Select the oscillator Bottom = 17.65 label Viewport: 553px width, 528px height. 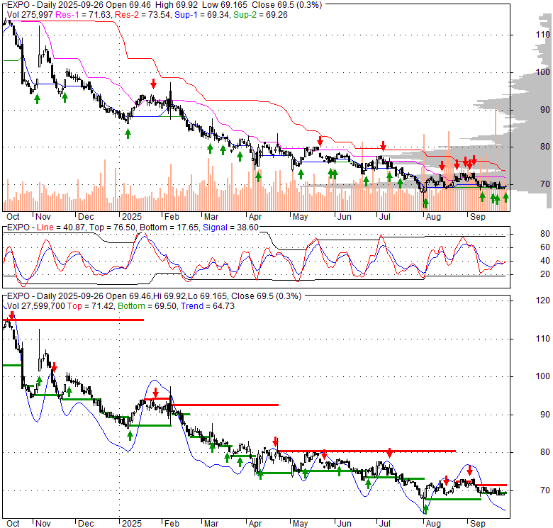pos(169,228)
